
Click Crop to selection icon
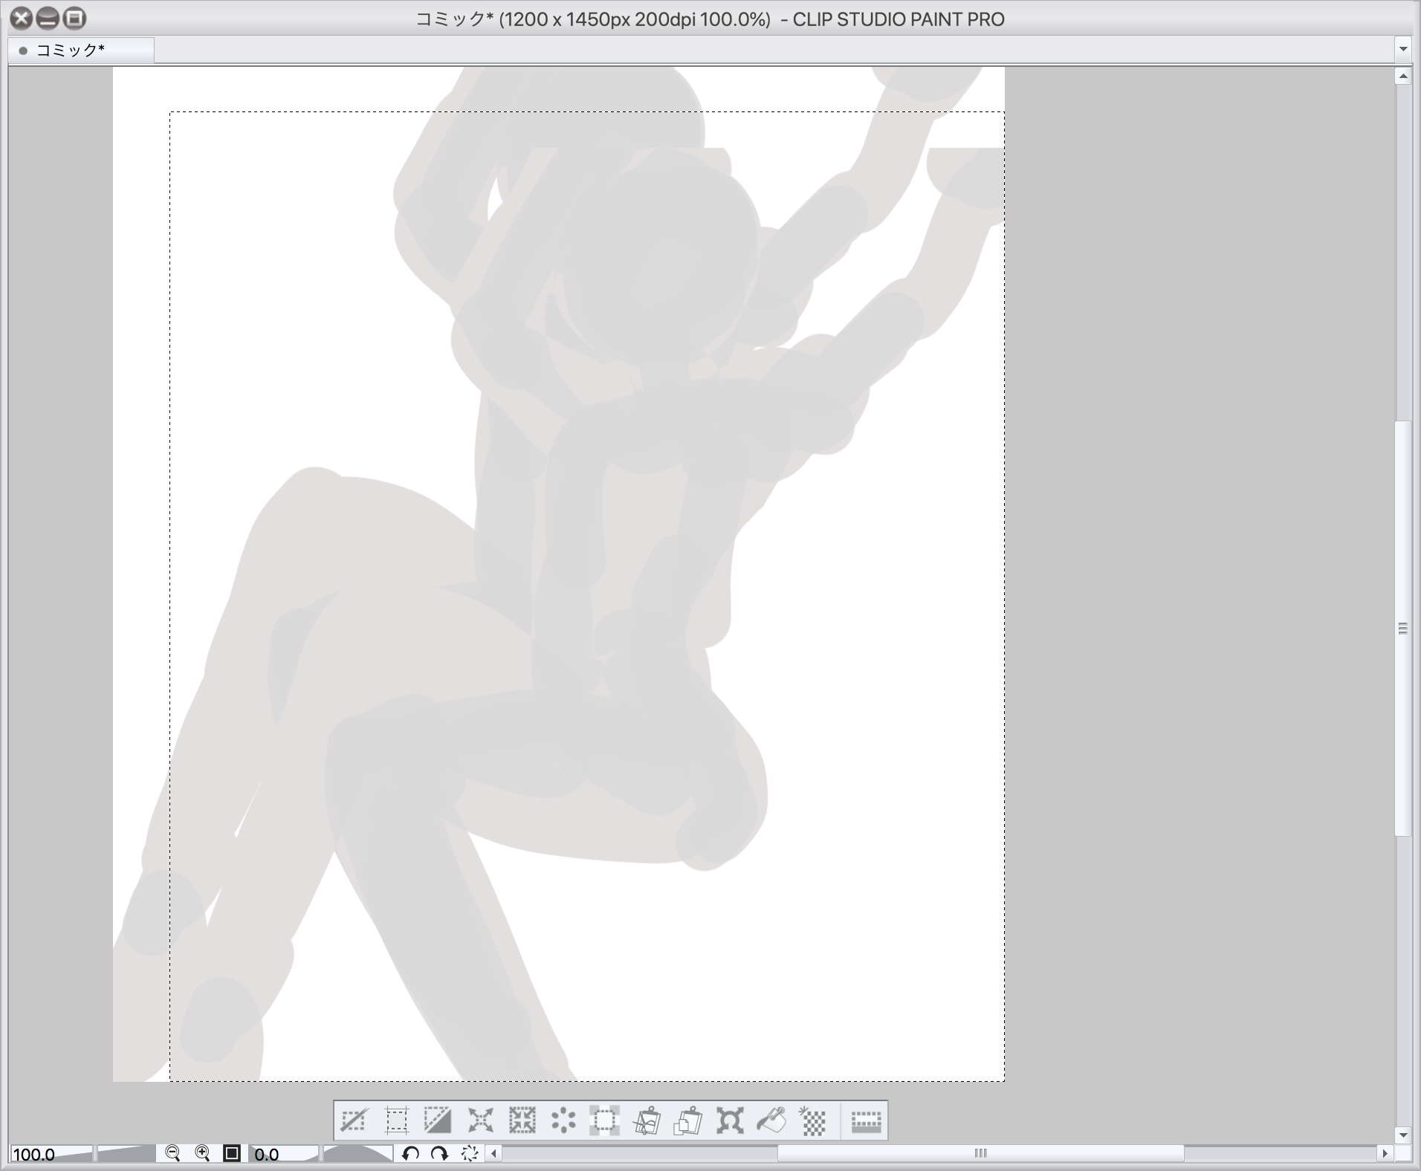396,1120
